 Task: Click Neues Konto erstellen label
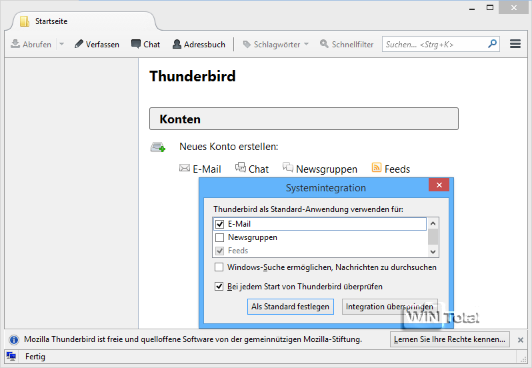tap(229, 147)
